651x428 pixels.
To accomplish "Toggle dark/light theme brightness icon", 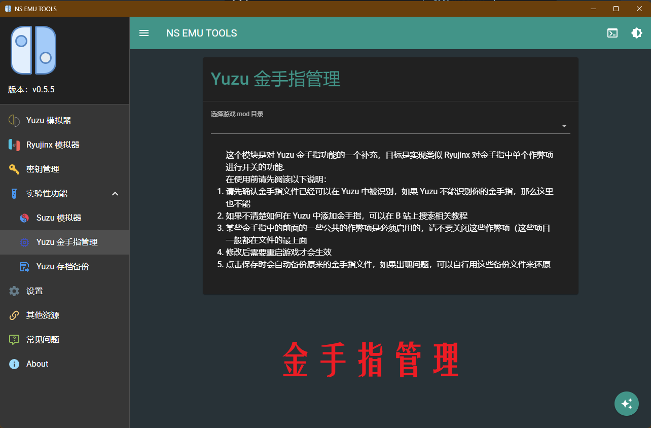I will click(636, 33).
